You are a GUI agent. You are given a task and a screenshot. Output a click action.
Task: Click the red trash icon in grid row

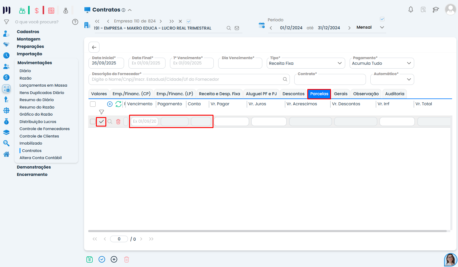coord(118,122)
